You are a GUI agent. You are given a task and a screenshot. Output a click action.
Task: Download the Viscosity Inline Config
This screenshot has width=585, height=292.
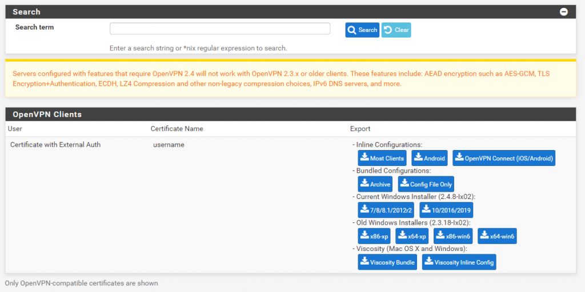click(x=459, y=262)
